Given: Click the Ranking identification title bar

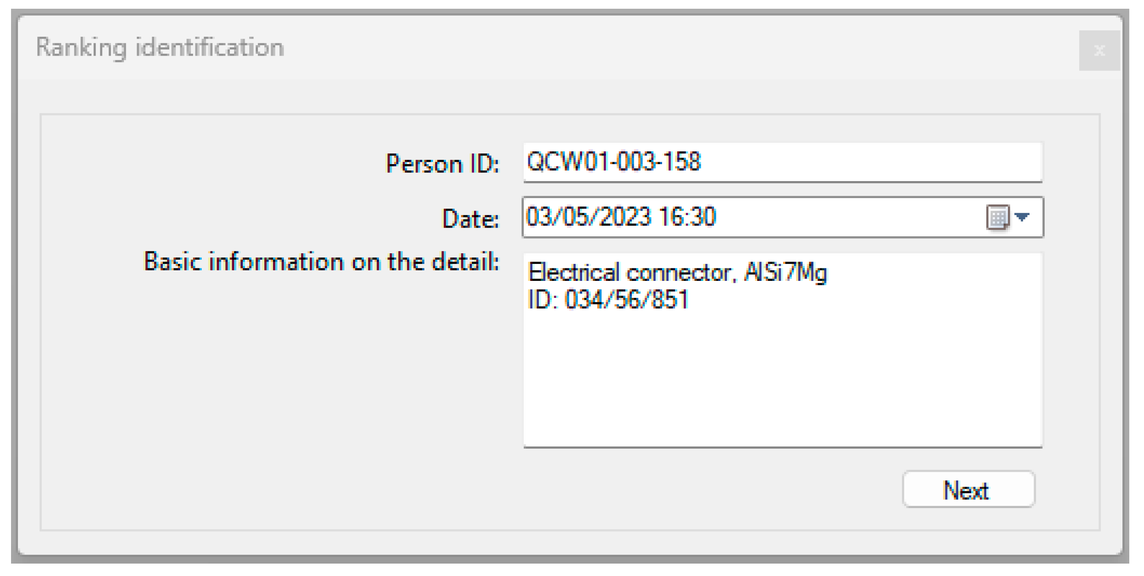Looking at the screenshot, I should point(161,46).
